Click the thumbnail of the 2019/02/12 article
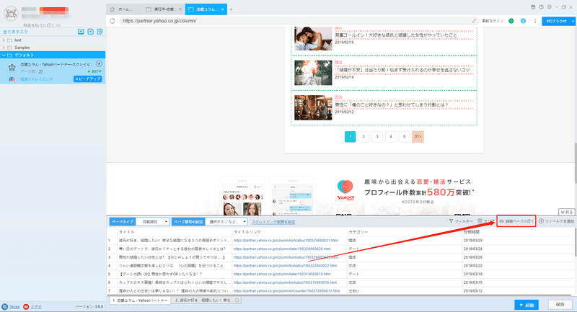Screen dimensions: 577x312 [x=313, y=107]
